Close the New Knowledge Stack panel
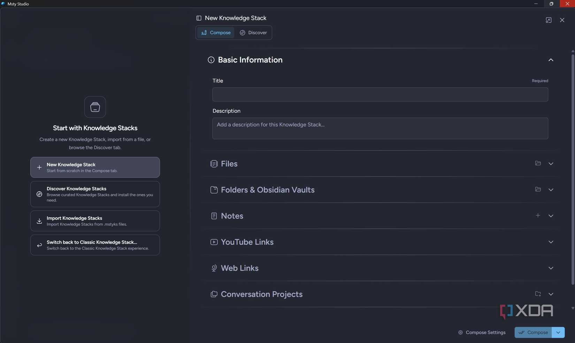The image size is (575, 343). [x=562, y=20]
